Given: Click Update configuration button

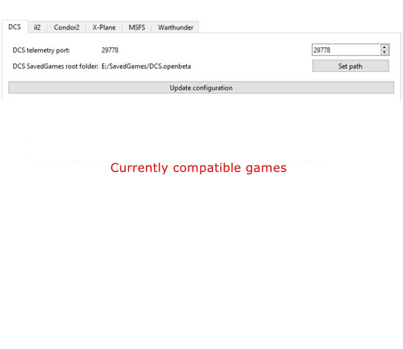Looking at the screenshot, I should pyautogui.click(x=201, y=88).
